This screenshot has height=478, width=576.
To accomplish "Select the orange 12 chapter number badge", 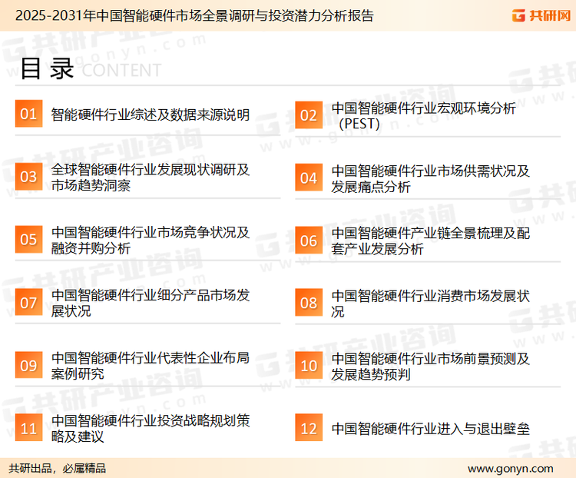I will coord(309,428).
